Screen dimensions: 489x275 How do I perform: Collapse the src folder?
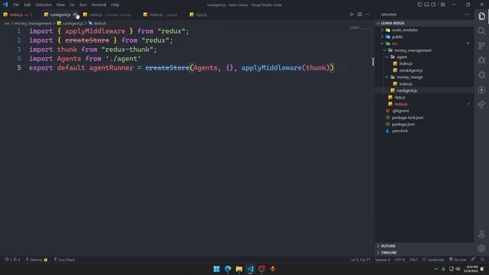click(x=424, y=44)
